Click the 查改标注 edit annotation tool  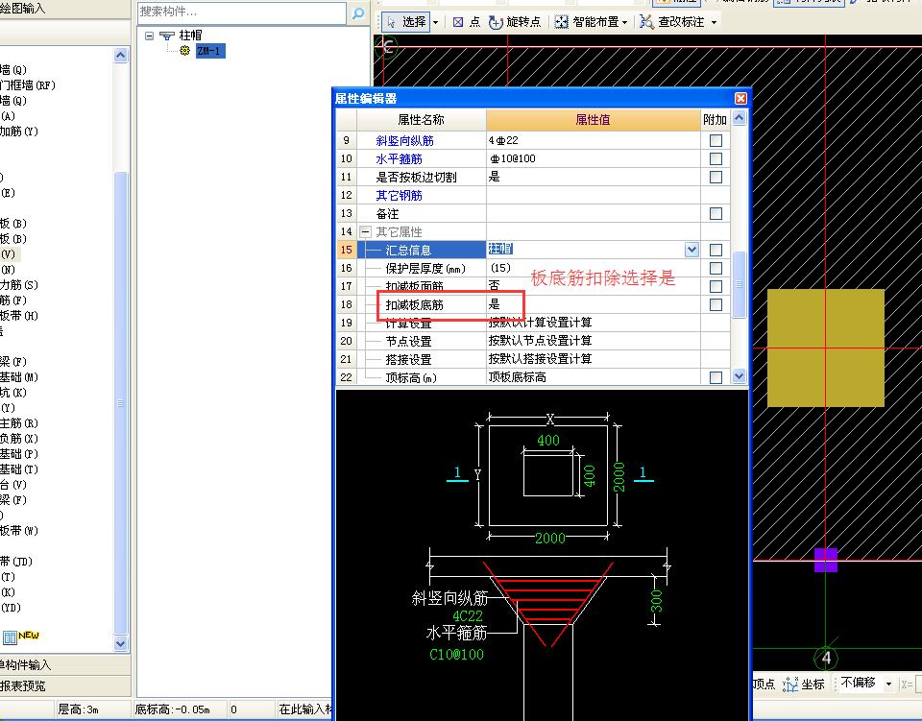672,22
